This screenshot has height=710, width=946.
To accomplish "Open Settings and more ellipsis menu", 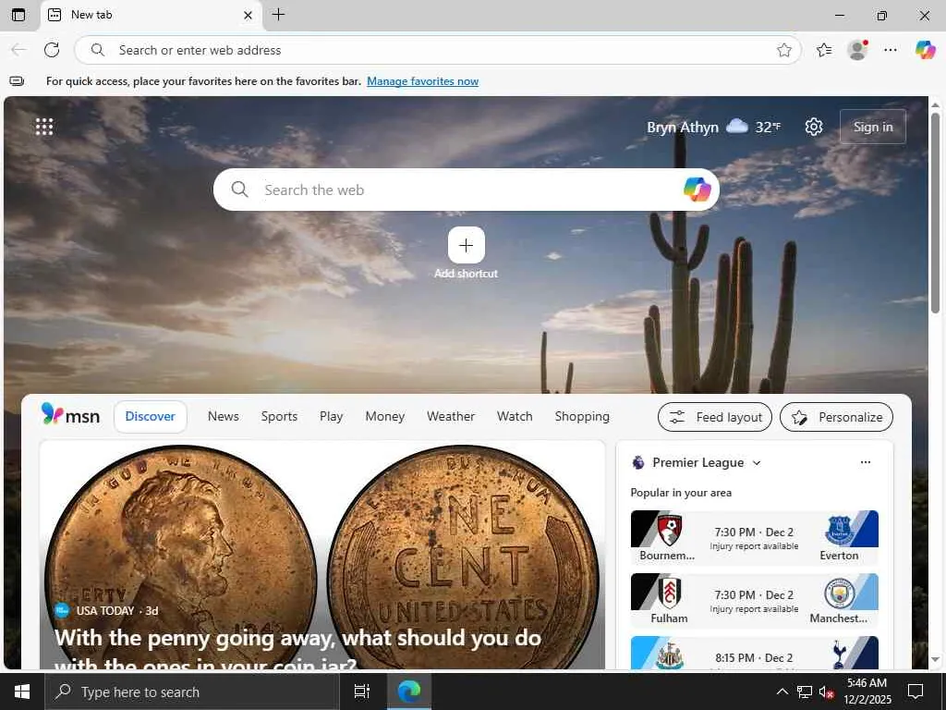I will tap(891, 50).
